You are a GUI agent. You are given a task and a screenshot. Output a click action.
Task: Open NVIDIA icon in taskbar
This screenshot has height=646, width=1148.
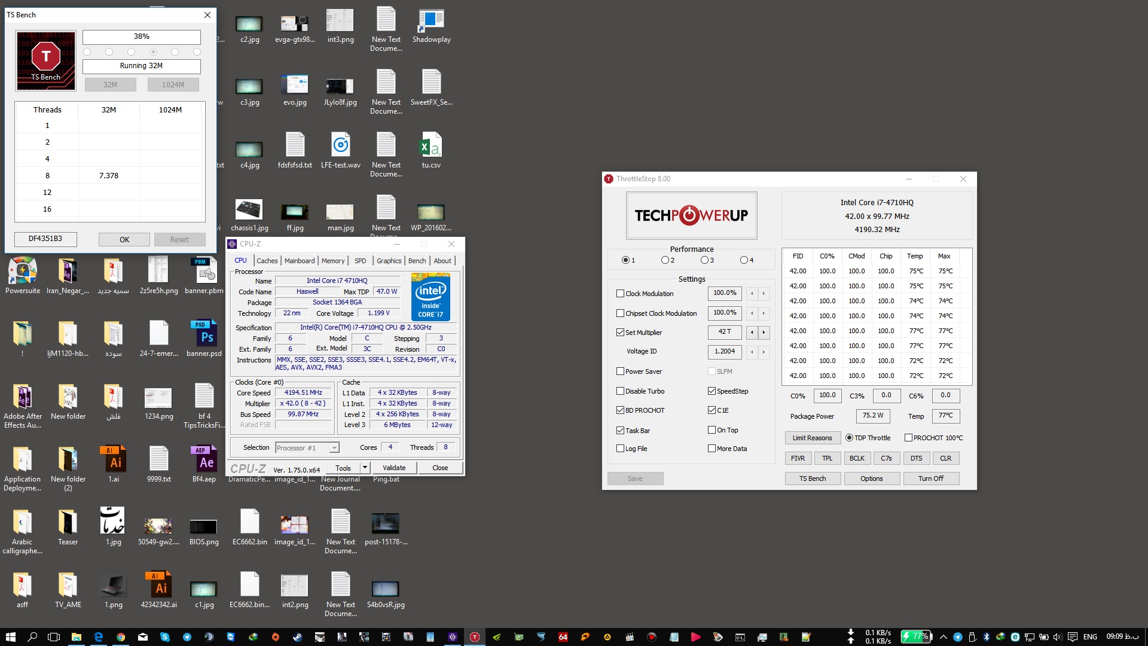tap(497, 637)
